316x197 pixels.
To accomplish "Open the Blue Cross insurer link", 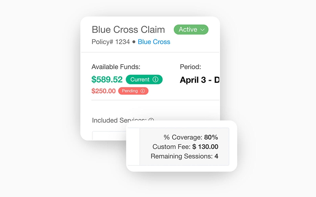I will (x=154, y=42).
